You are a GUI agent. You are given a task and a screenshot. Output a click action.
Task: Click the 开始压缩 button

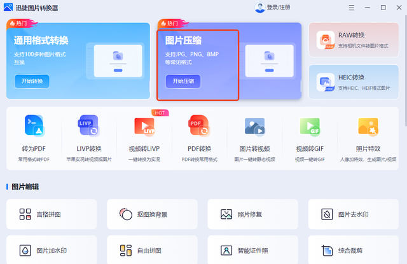coord(183,81)
